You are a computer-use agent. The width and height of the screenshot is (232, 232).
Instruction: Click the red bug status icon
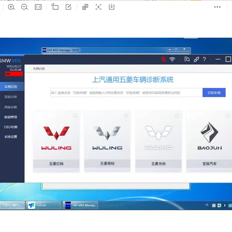[163, 60]
